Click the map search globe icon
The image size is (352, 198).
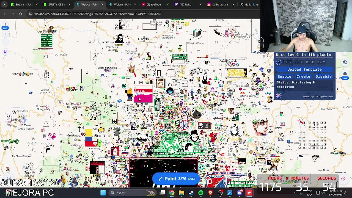click(345, 62)
